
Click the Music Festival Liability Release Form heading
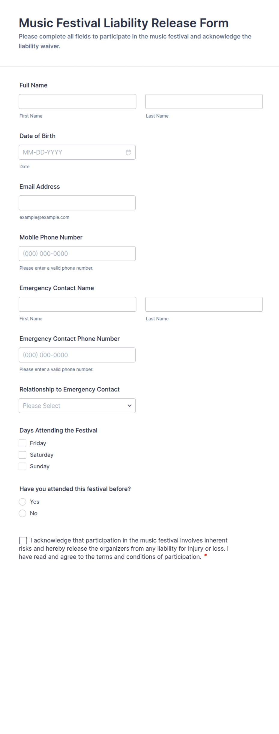pos(123,23)
